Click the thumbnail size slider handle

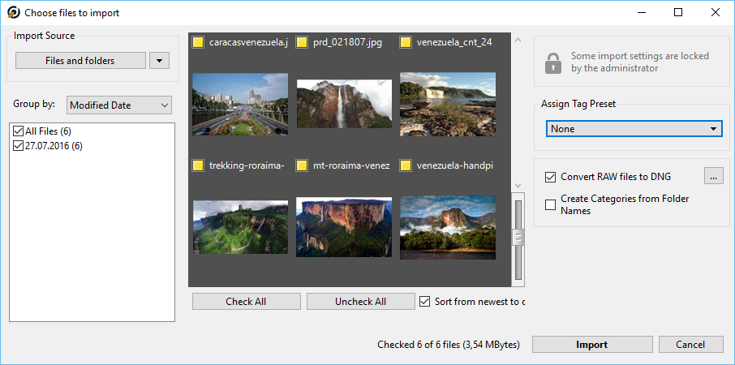518,238
